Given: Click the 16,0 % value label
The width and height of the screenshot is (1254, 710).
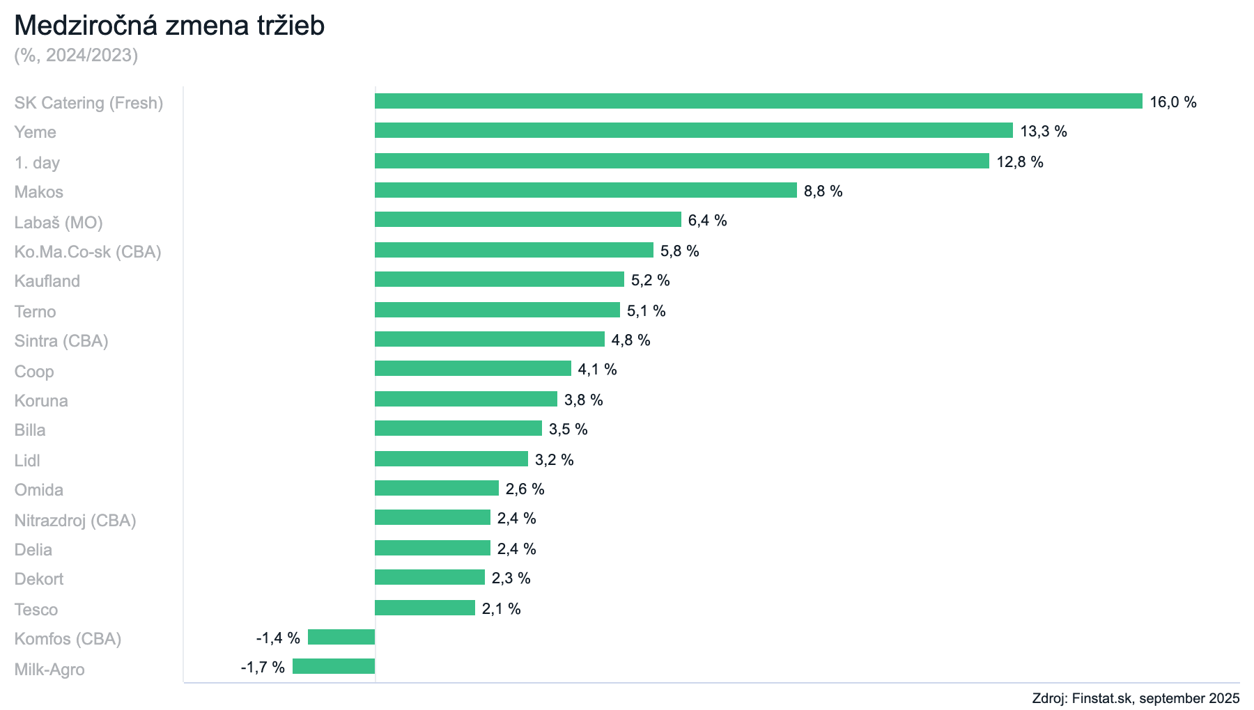Looking at the screenshot, I should 1172,102.
